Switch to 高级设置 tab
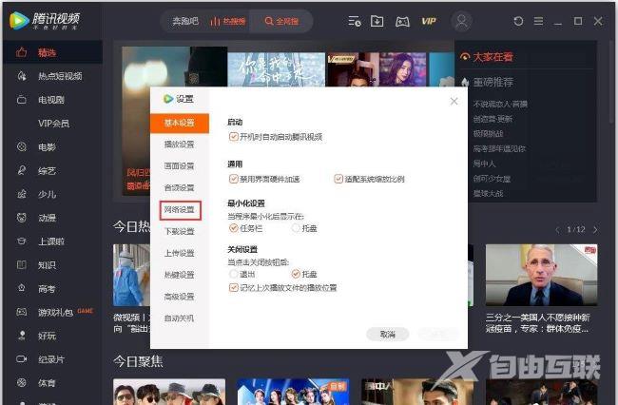Viewport: 618px width, 405px height. [x=180, y=297]
